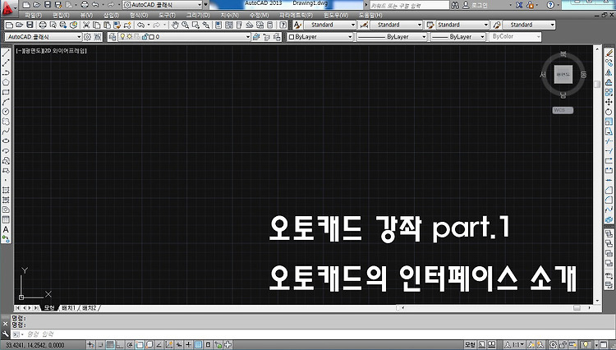Click the Save icon in Standard toolbar
The width and height of the screenshot is (616, 350).
point(30,25)
